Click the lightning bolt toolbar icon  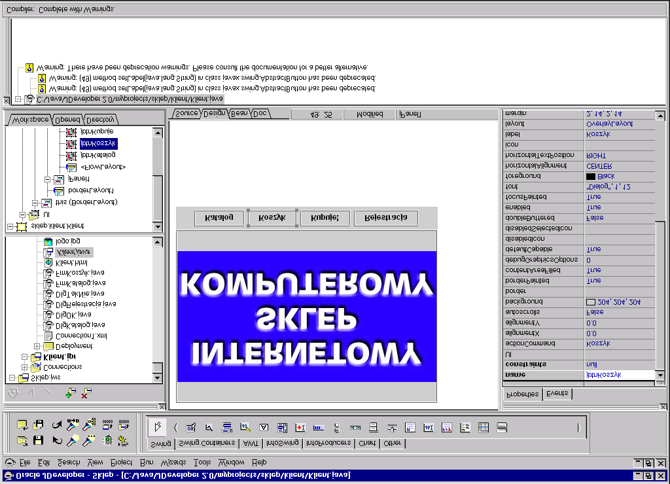point(124,440)
